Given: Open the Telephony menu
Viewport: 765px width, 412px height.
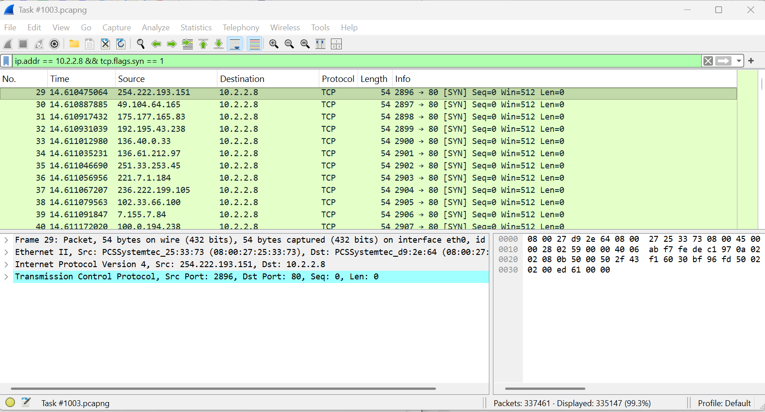Looking at the screenshot, I should (240, 27).
